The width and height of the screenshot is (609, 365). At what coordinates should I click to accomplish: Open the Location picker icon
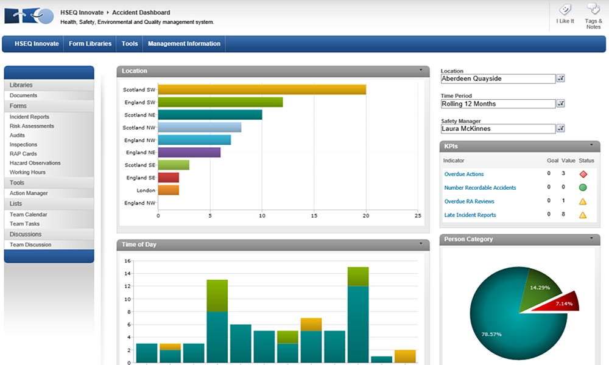point(561,78)
